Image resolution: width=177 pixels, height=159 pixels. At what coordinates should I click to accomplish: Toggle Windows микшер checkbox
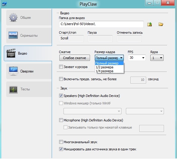(x=61, y=103)
